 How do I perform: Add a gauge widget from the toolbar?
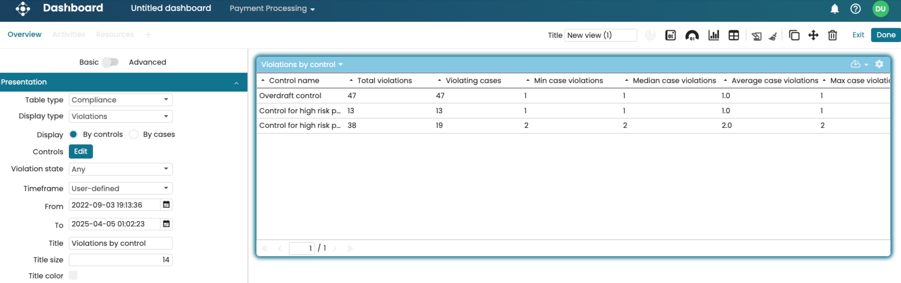[x=692, y=35]
